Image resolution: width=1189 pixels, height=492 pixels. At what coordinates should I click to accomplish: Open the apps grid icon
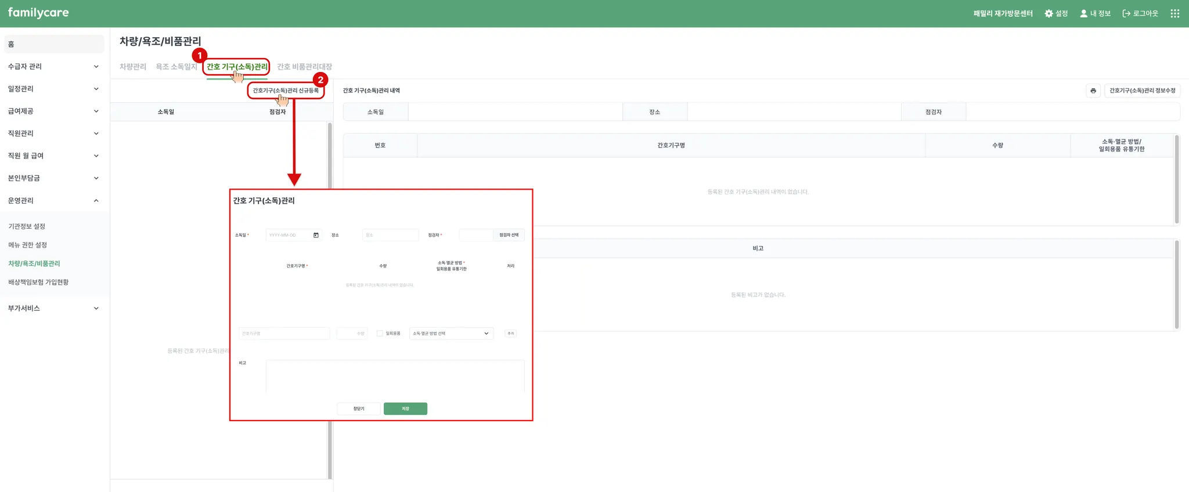1174,13
